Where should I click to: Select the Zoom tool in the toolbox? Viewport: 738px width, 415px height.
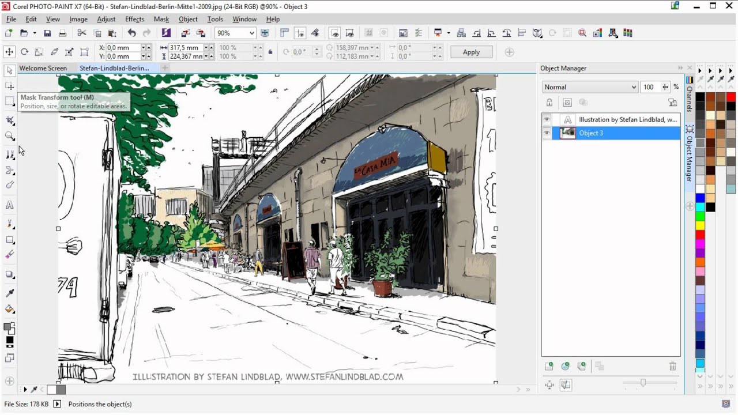pyautogui.click(x=10, y=137)
